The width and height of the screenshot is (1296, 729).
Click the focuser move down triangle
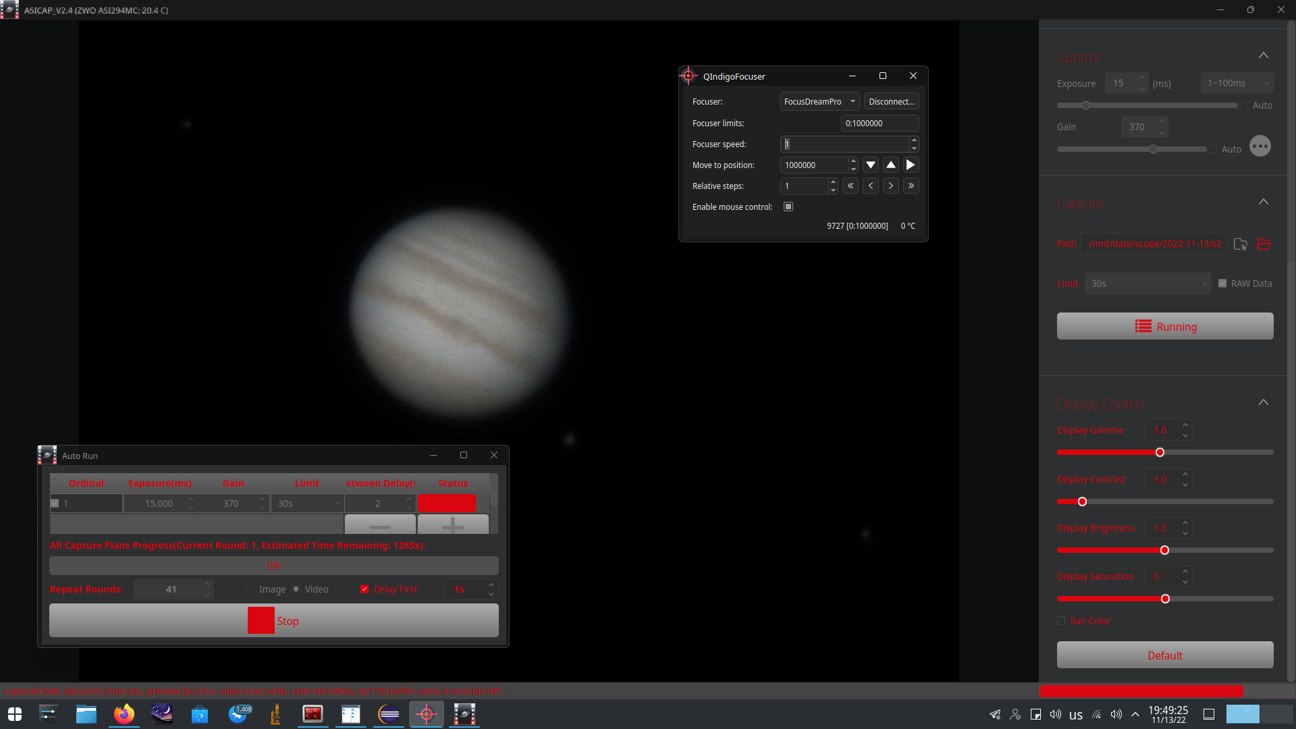871,165
